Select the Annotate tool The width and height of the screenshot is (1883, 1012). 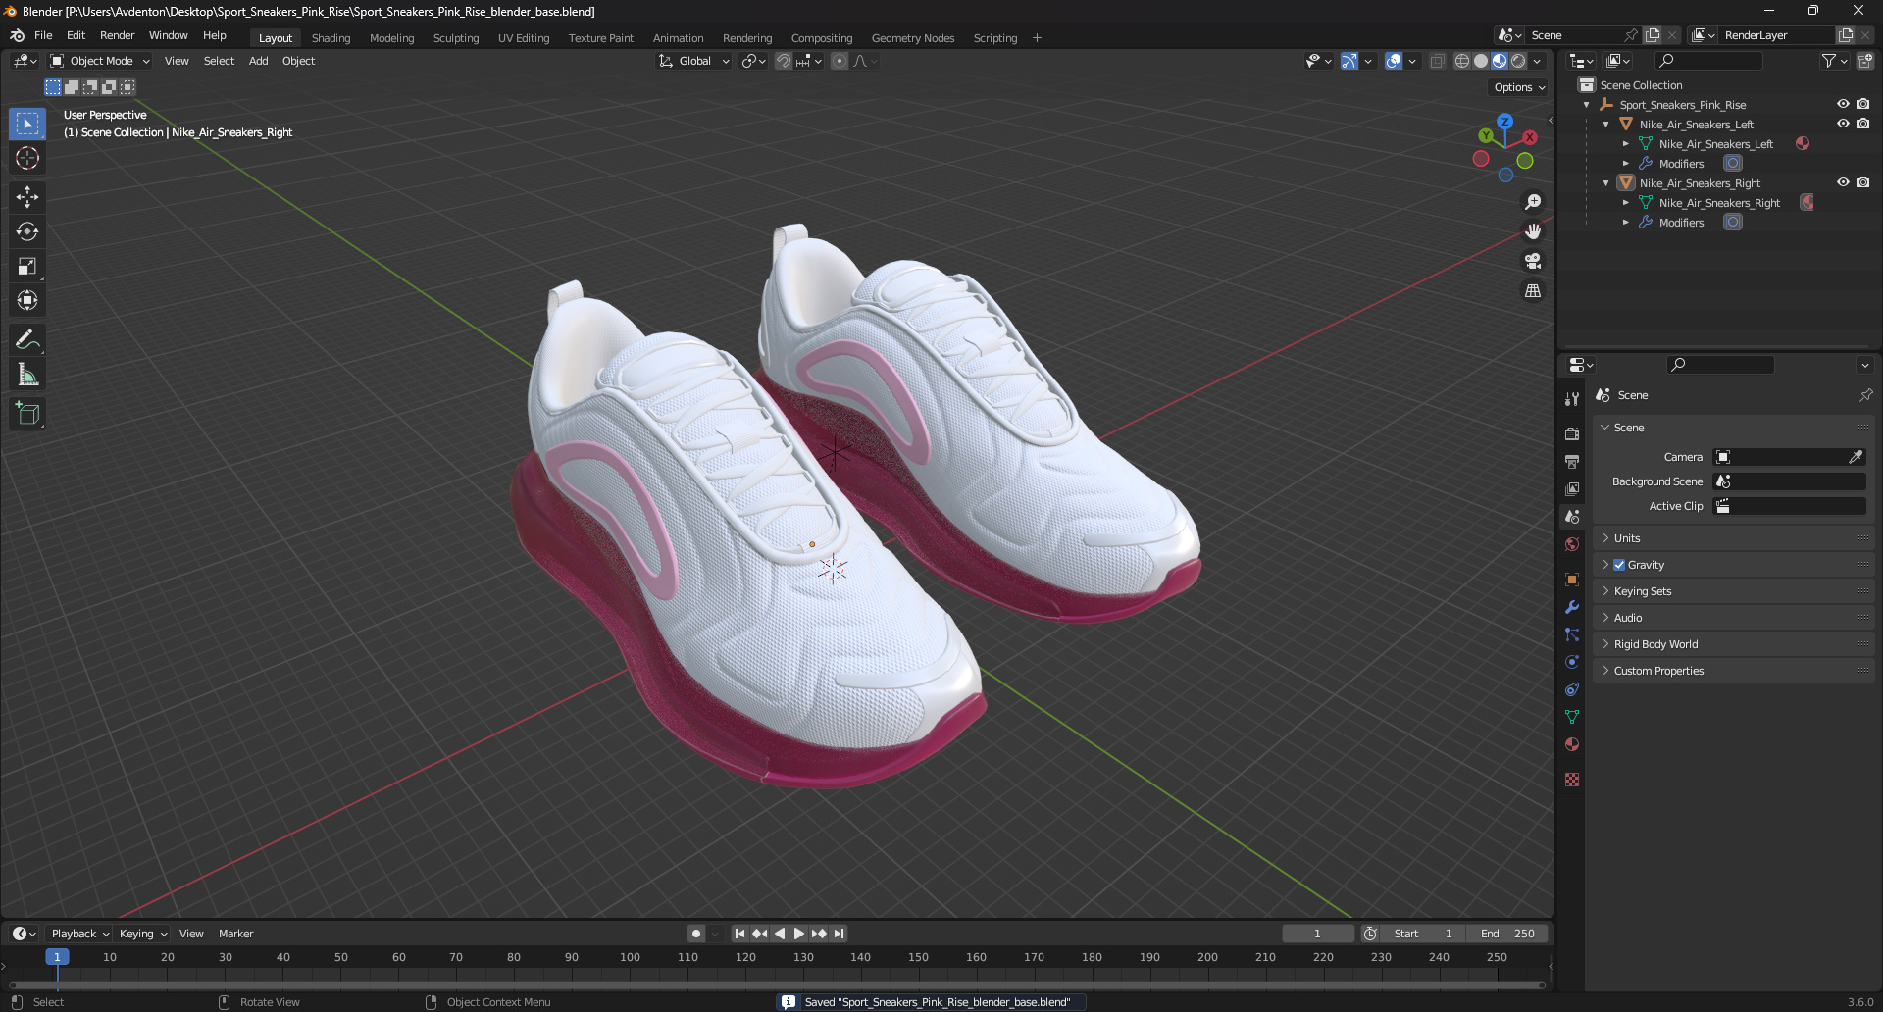(27, 340)
